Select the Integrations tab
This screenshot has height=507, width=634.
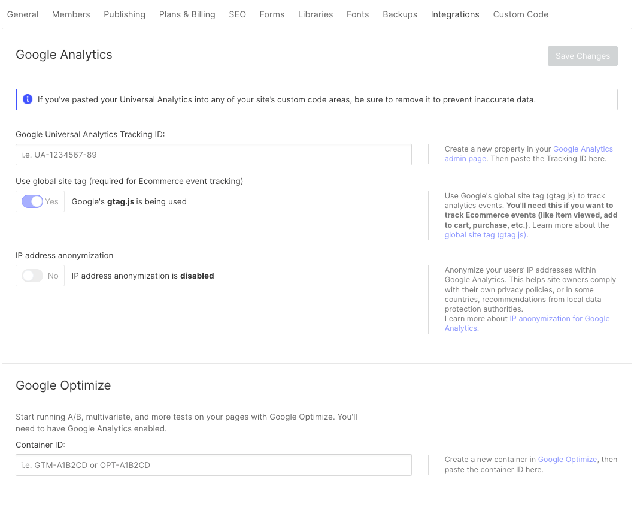455,14
